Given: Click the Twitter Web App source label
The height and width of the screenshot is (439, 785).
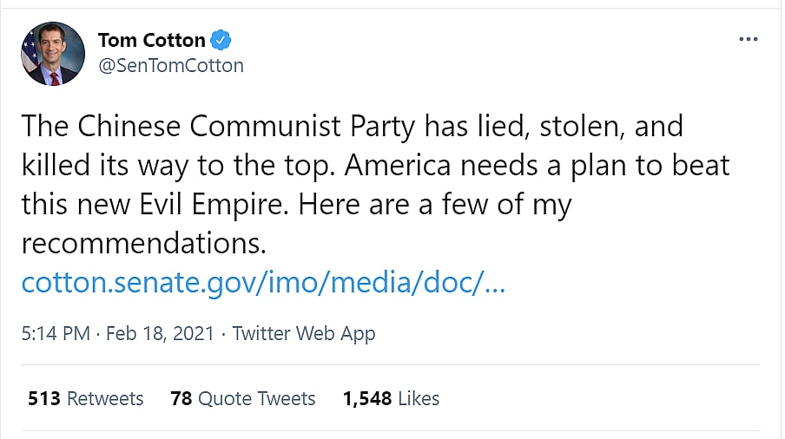Looking at the screenshot, I should pyautogui.click(x=304, y=334).
